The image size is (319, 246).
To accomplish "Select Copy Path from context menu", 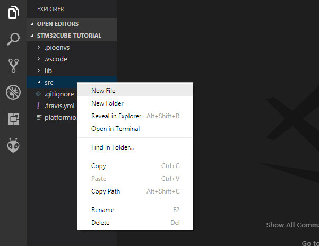I will pos(106,191).
